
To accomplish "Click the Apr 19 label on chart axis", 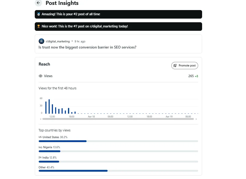I will tap(169, 116).
